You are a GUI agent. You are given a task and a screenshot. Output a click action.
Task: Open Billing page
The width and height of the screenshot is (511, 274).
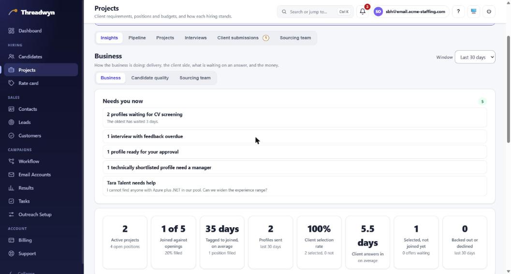coord(41,240)
